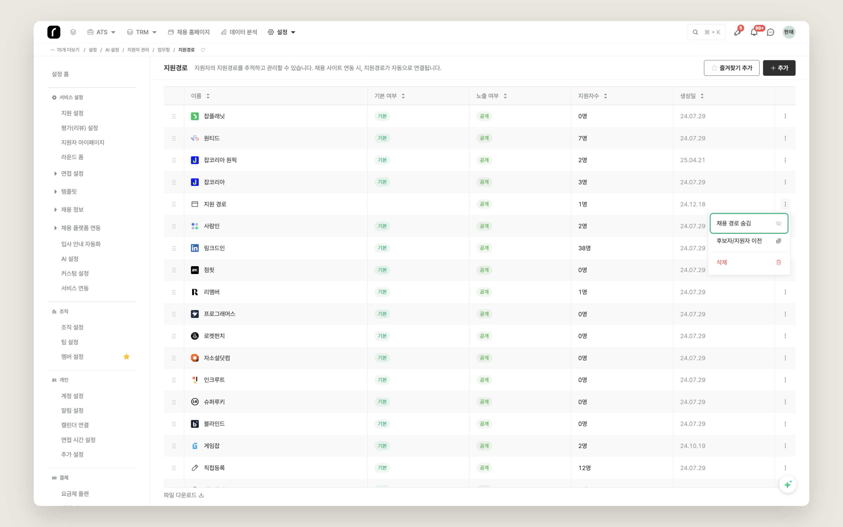Expand the 채용 플랫폼 연동 item
This screenshot has height=527, width=843.
(55, 228)
